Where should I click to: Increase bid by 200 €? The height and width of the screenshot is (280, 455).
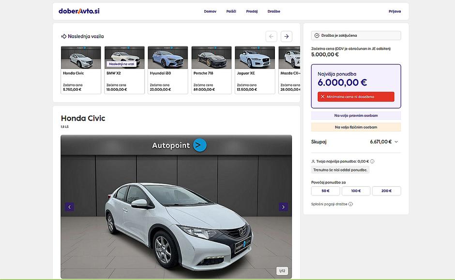386,191
